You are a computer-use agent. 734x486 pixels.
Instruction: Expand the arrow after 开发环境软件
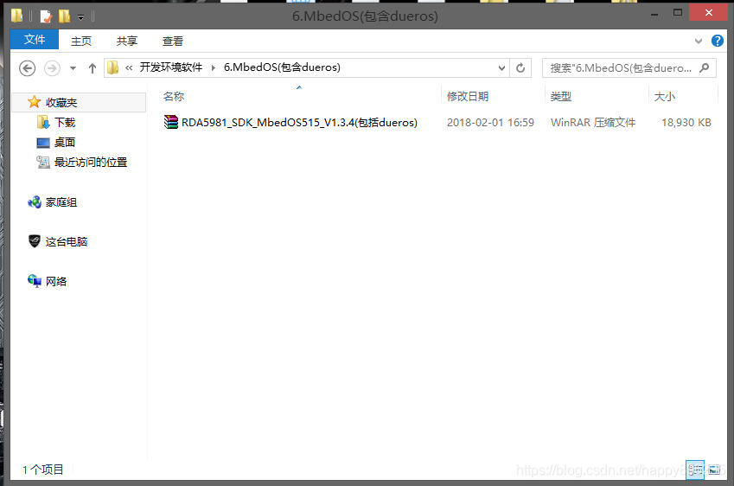pos(214,68)
